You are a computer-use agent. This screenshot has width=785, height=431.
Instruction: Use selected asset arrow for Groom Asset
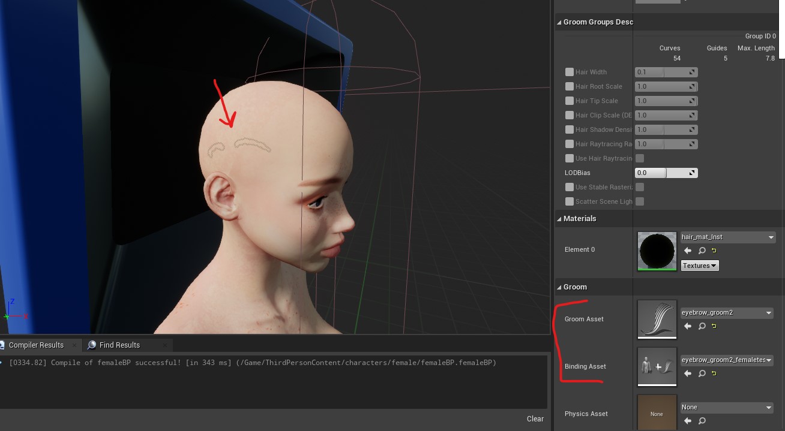pyautogui.click(x=688, y=327)
